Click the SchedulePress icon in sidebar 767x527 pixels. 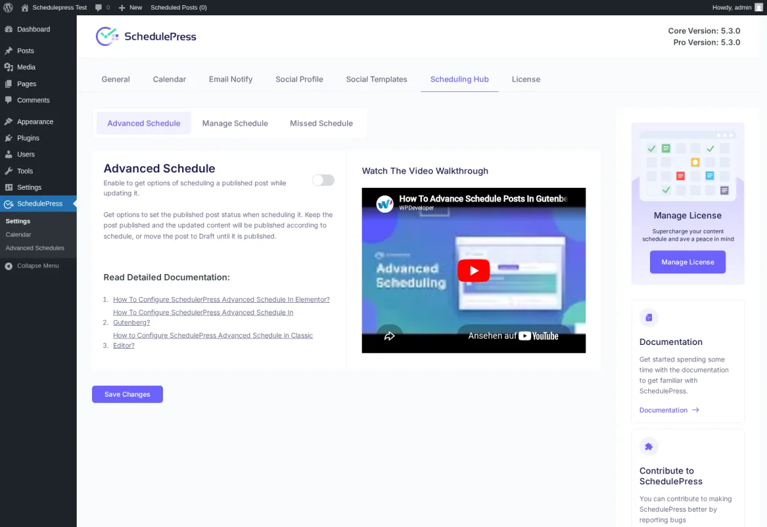tap(8, 204)
